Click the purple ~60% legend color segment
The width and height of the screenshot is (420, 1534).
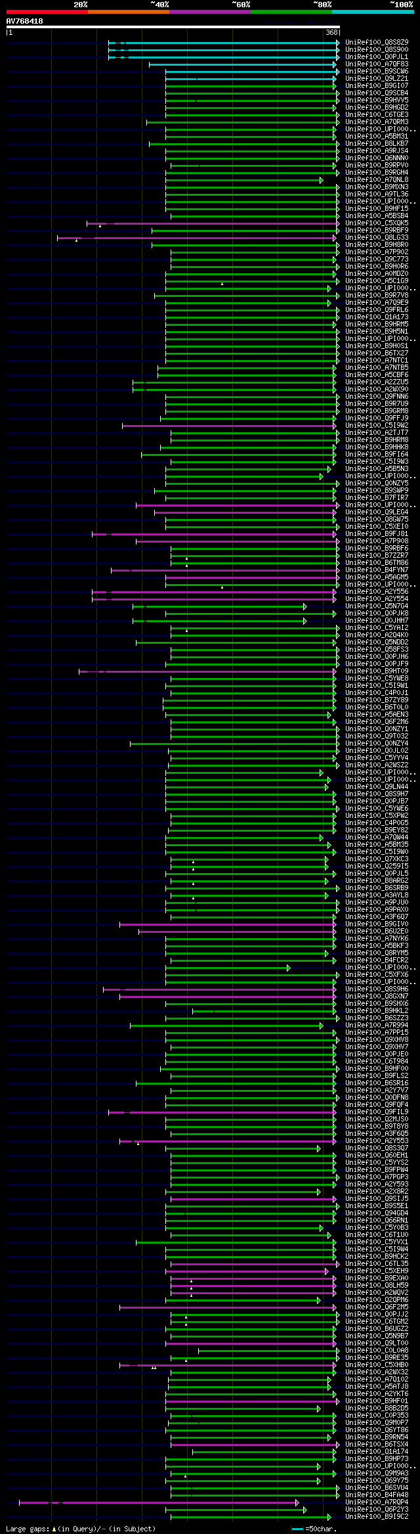(210, 12)
